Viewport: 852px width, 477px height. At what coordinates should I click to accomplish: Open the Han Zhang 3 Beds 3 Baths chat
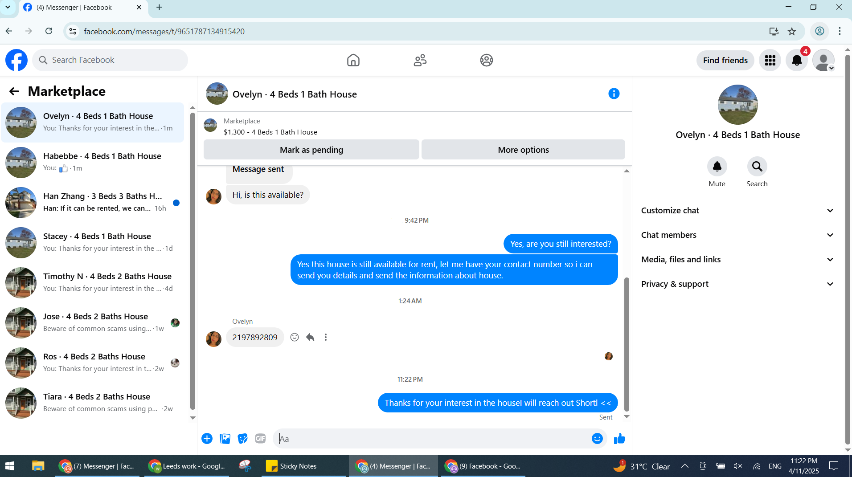(x=92, y=203)
